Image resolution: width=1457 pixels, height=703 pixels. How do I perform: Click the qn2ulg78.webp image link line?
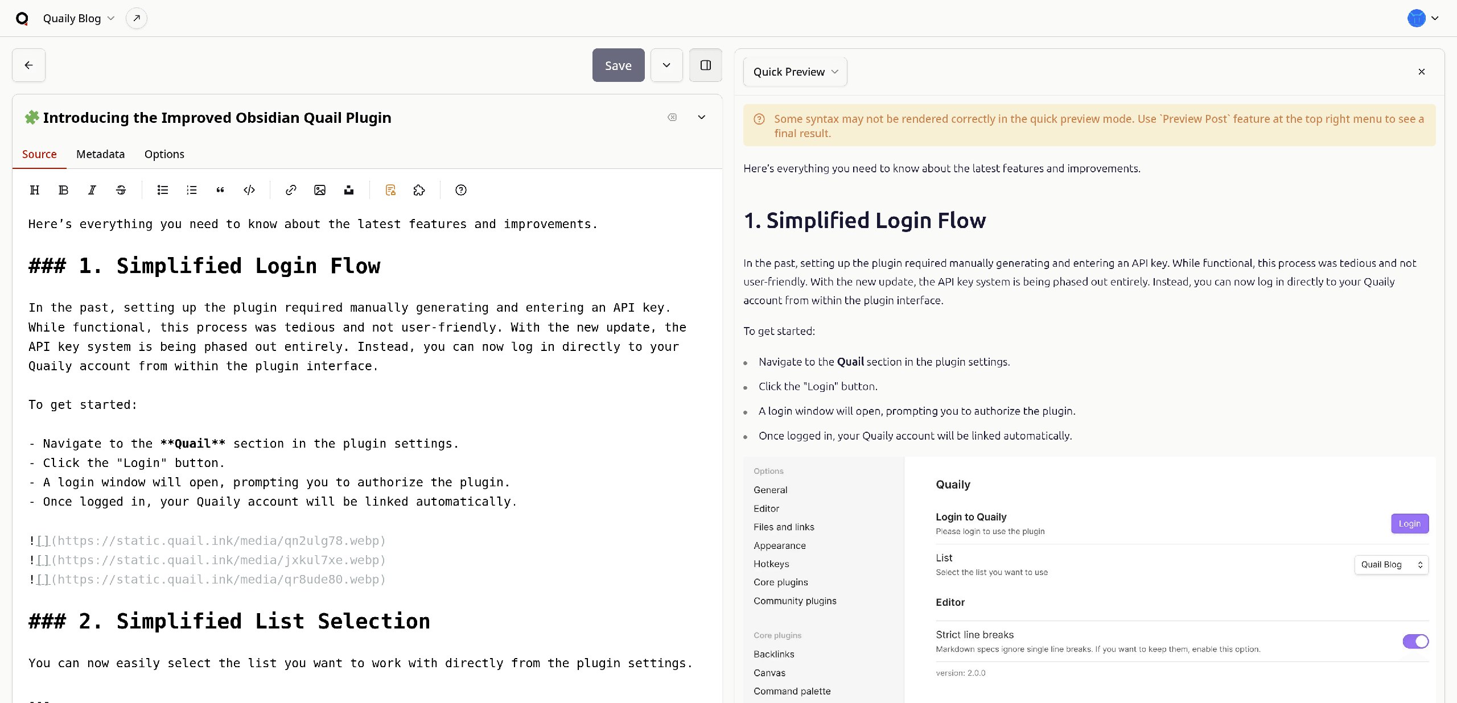tap(207, 540)
